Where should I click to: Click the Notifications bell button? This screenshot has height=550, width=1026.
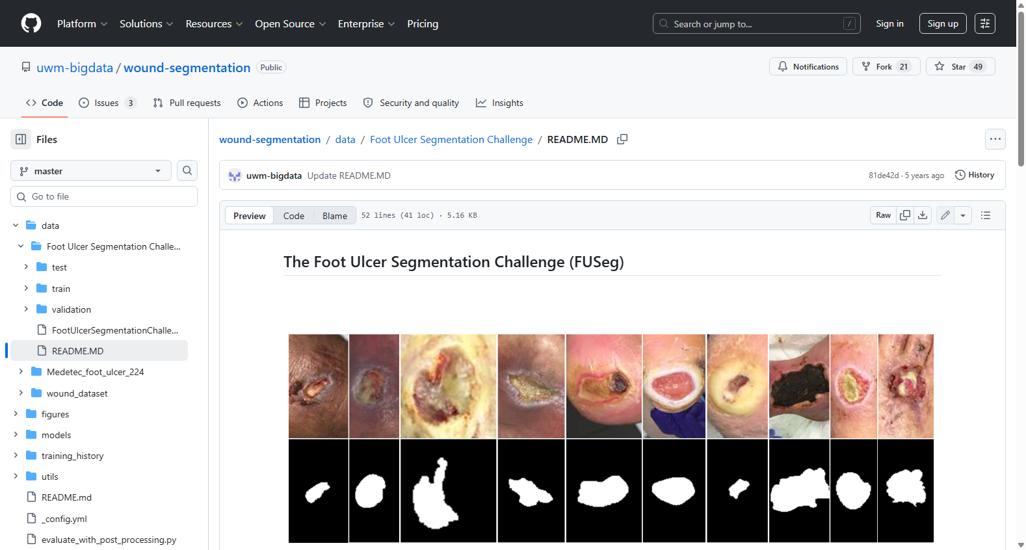click(x=808, y=66)
